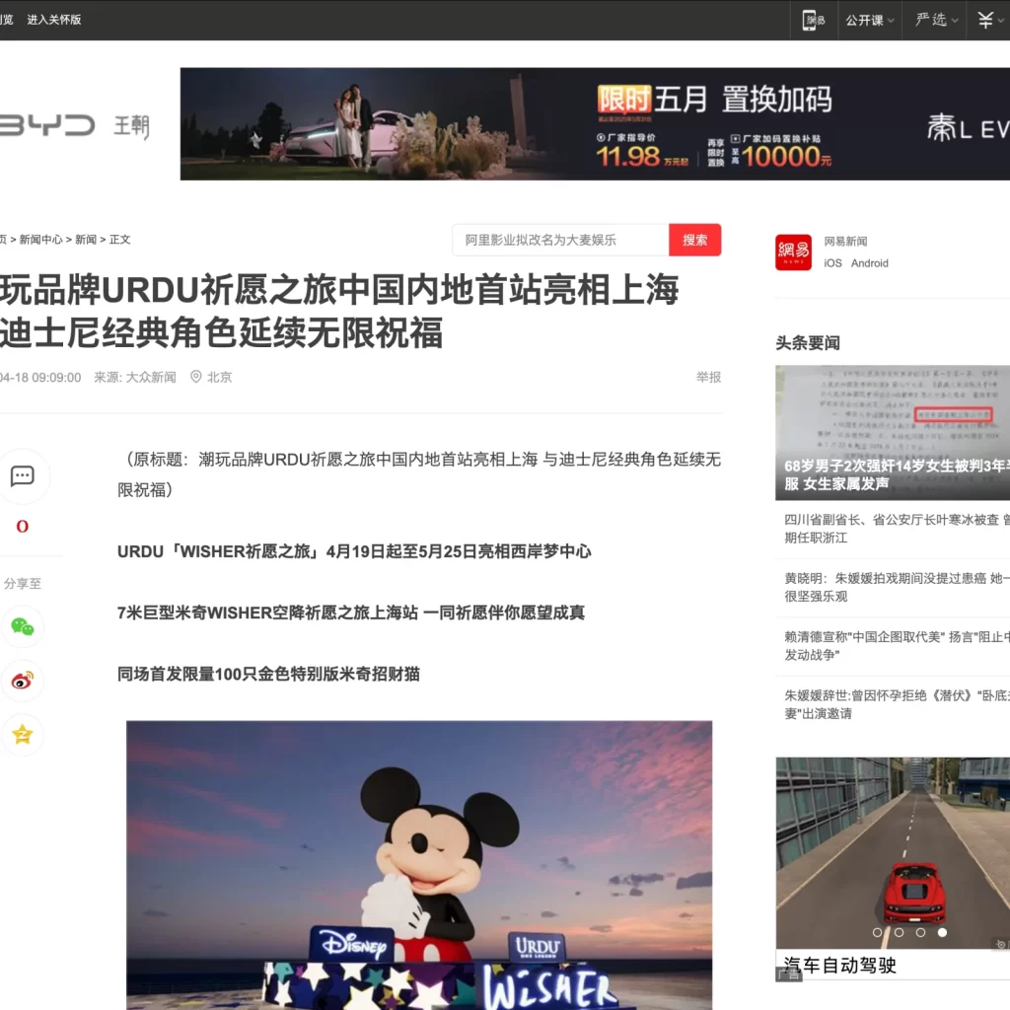Open the 四川省副省长 news headline

tap(897, 529)
